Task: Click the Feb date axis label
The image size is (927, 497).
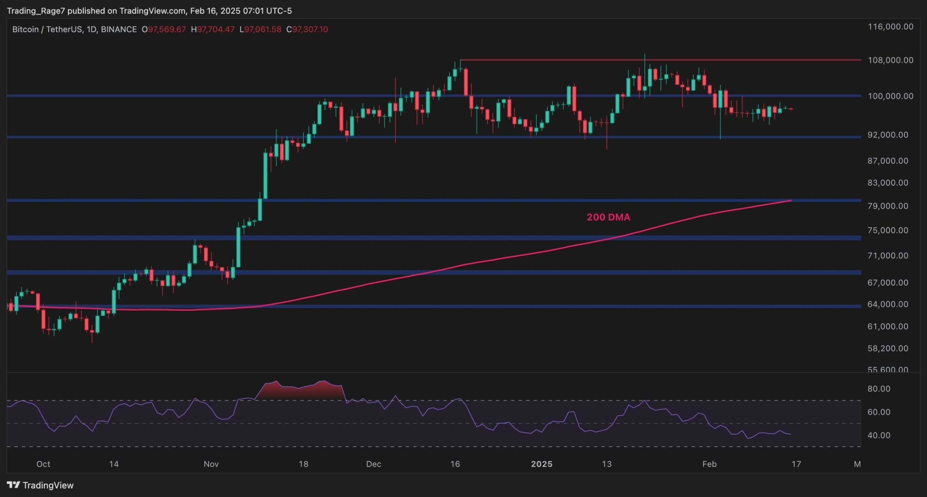Action: point(709,464)
